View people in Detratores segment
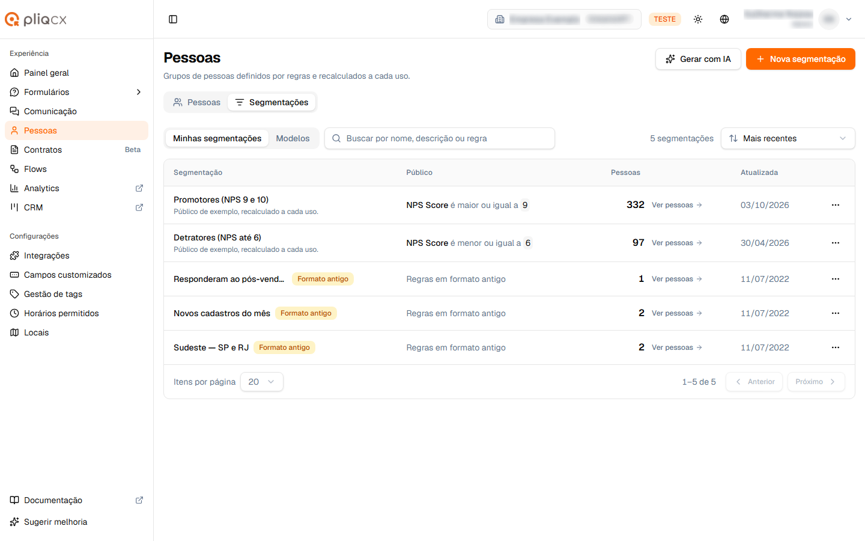Image resolution: width=865 pixels, height=541 pixels. point(677,243)
